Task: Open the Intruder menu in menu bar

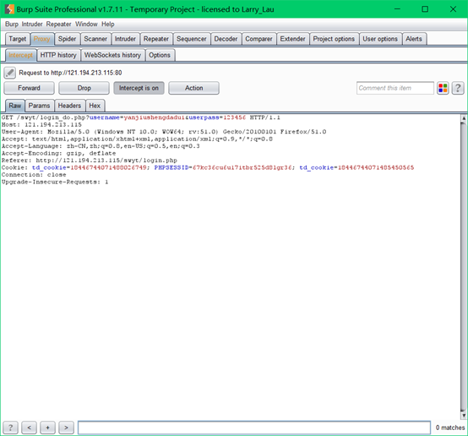Action: click(32, 25)
